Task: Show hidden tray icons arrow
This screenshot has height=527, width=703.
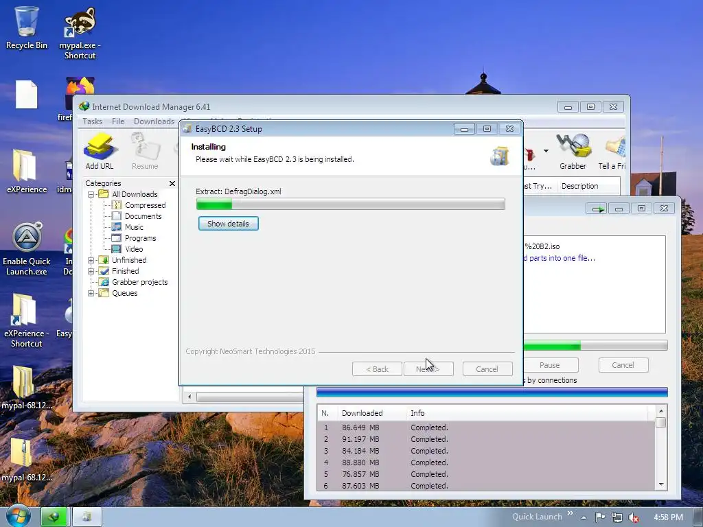Action: point(584,517)
